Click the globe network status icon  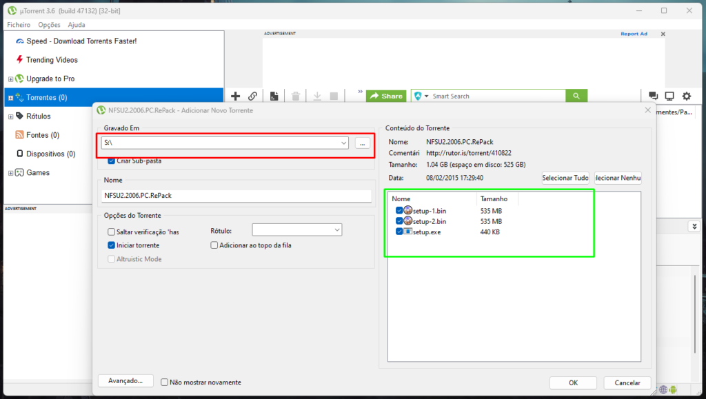coord(663,389)
